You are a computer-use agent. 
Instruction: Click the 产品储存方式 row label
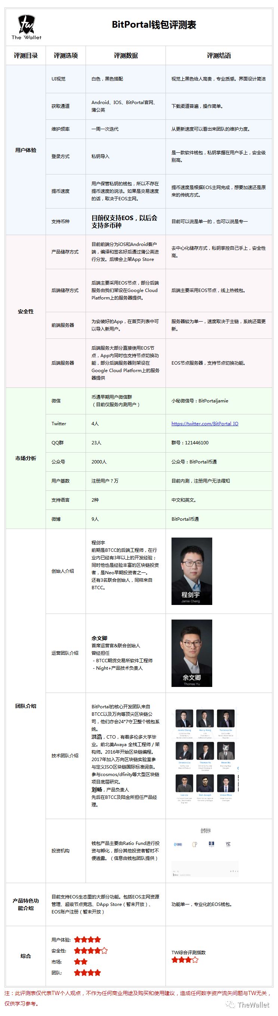(65, 252)
